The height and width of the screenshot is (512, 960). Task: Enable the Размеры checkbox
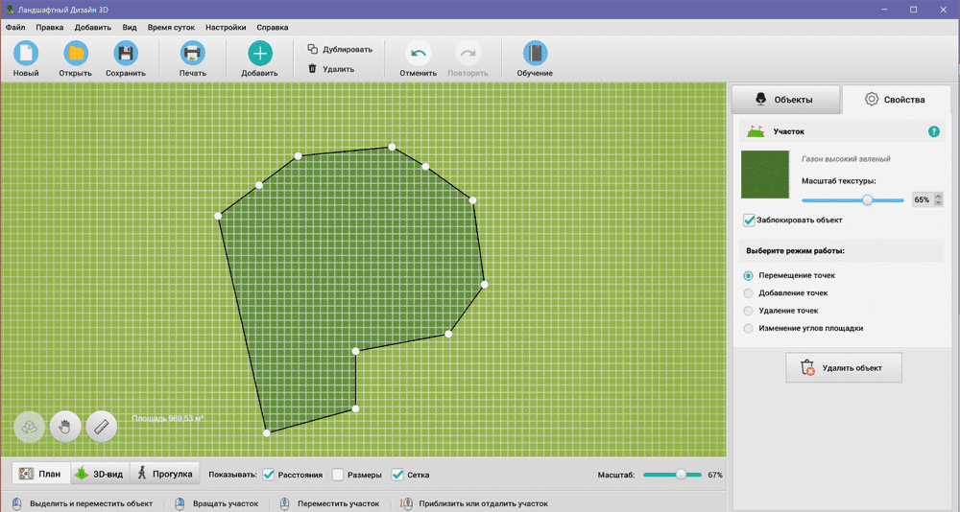338,475
